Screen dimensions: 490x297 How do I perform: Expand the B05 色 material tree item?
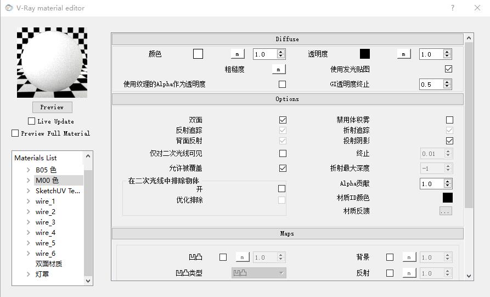pos(28,170)
